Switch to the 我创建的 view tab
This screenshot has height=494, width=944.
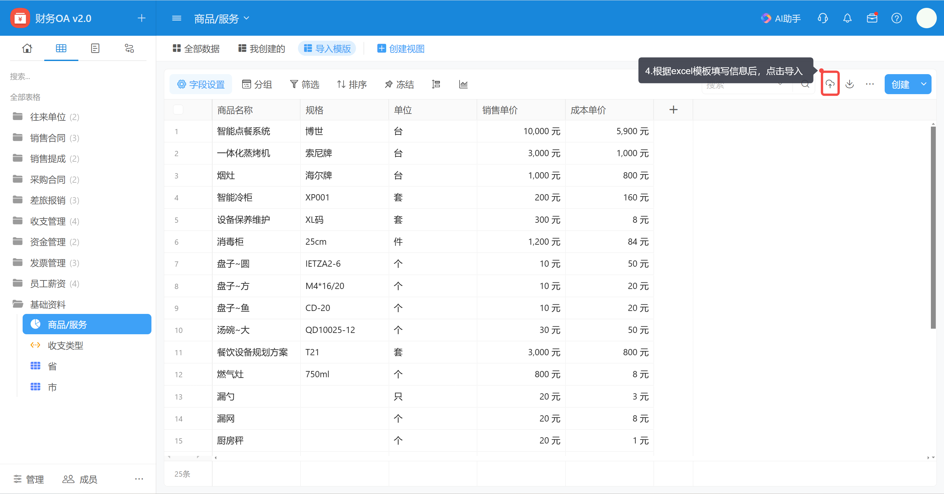click(x=262, y=49)
